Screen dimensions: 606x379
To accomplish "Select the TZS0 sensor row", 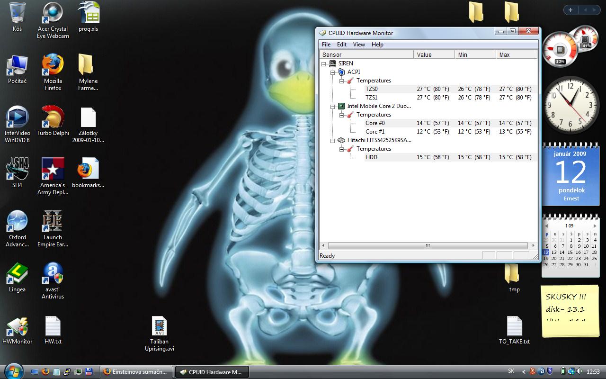I will pos(450,89).
